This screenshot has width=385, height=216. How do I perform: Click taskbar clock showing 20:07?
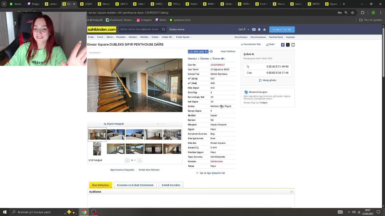click(x=368, y=212)
